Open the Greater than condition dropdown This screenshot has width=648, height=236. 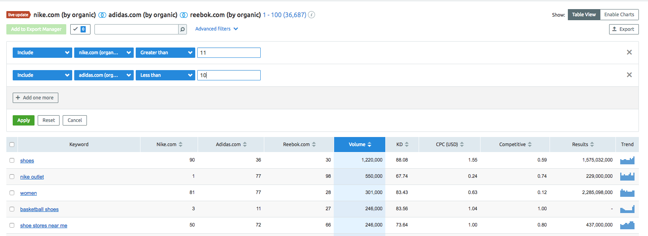(x=165, y=53)
